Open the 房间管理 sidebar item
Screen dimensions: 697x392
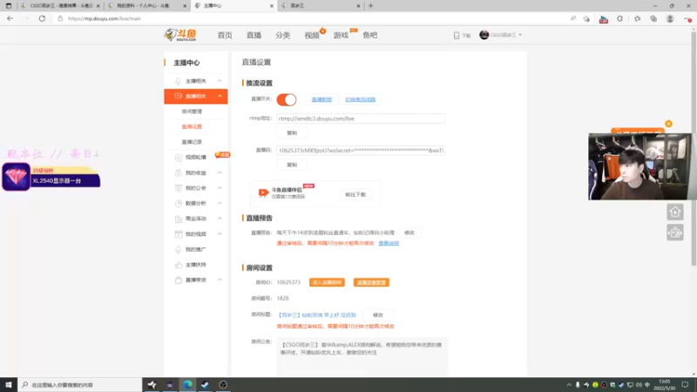pos(192,112)
